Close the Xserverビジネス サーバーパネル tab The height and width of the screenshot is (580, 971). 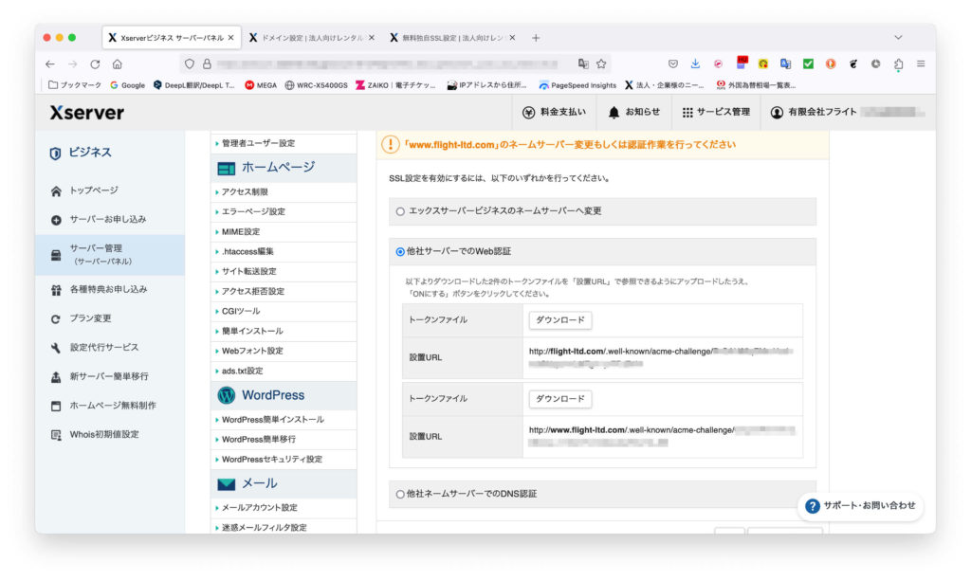(x=231, y=38)
